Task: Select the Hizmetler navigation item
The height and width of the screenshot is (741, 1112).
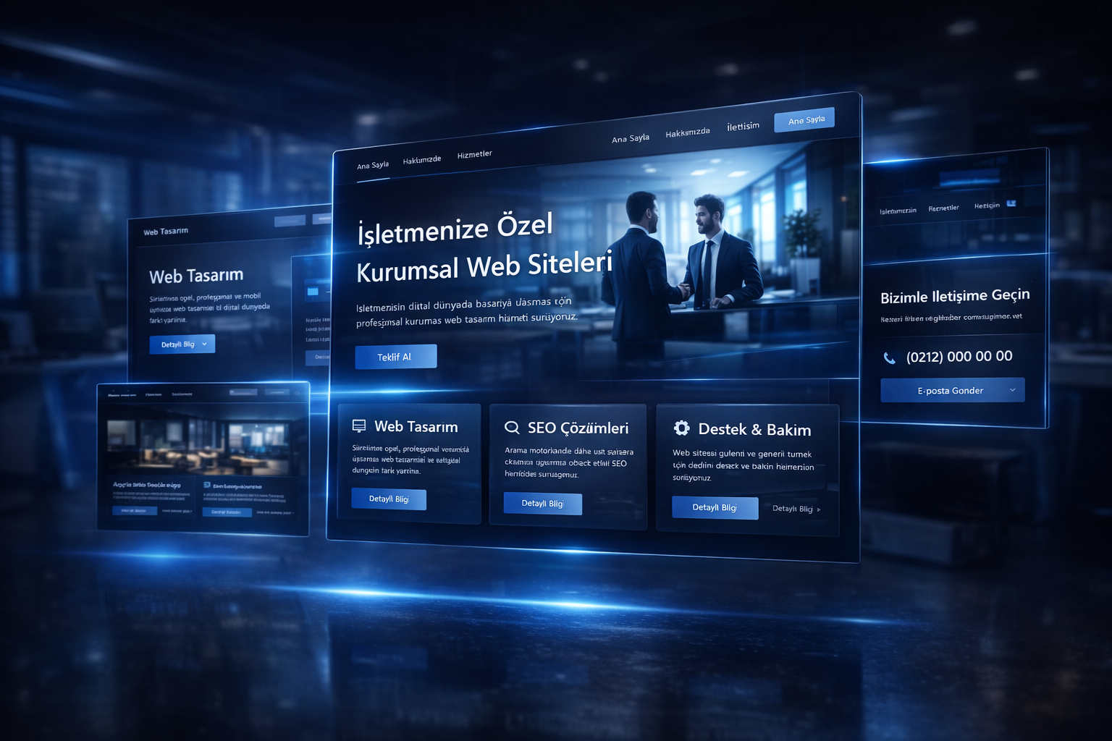Action: point(475,153)
